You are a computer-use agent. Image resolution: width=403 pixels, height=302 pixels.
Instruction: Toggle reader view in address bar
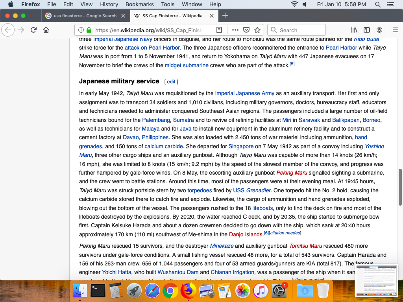pyautogui.click(x=219, y=30)
